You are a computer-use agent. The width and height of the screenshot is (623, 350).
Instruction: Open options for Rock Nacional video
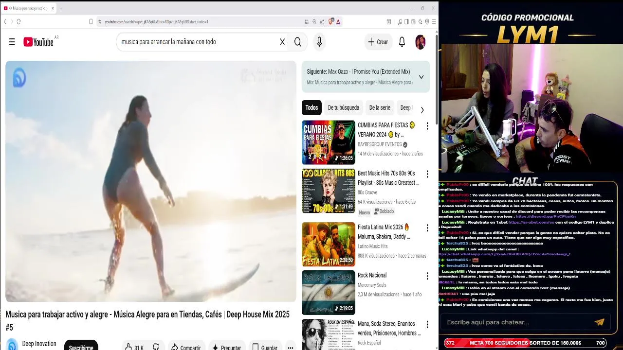click(x=427, y=276)
